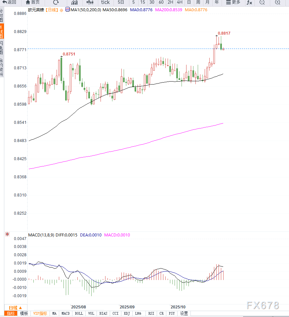
Task: Go back with the 返回 button
Action: click(x=9, y=2)
